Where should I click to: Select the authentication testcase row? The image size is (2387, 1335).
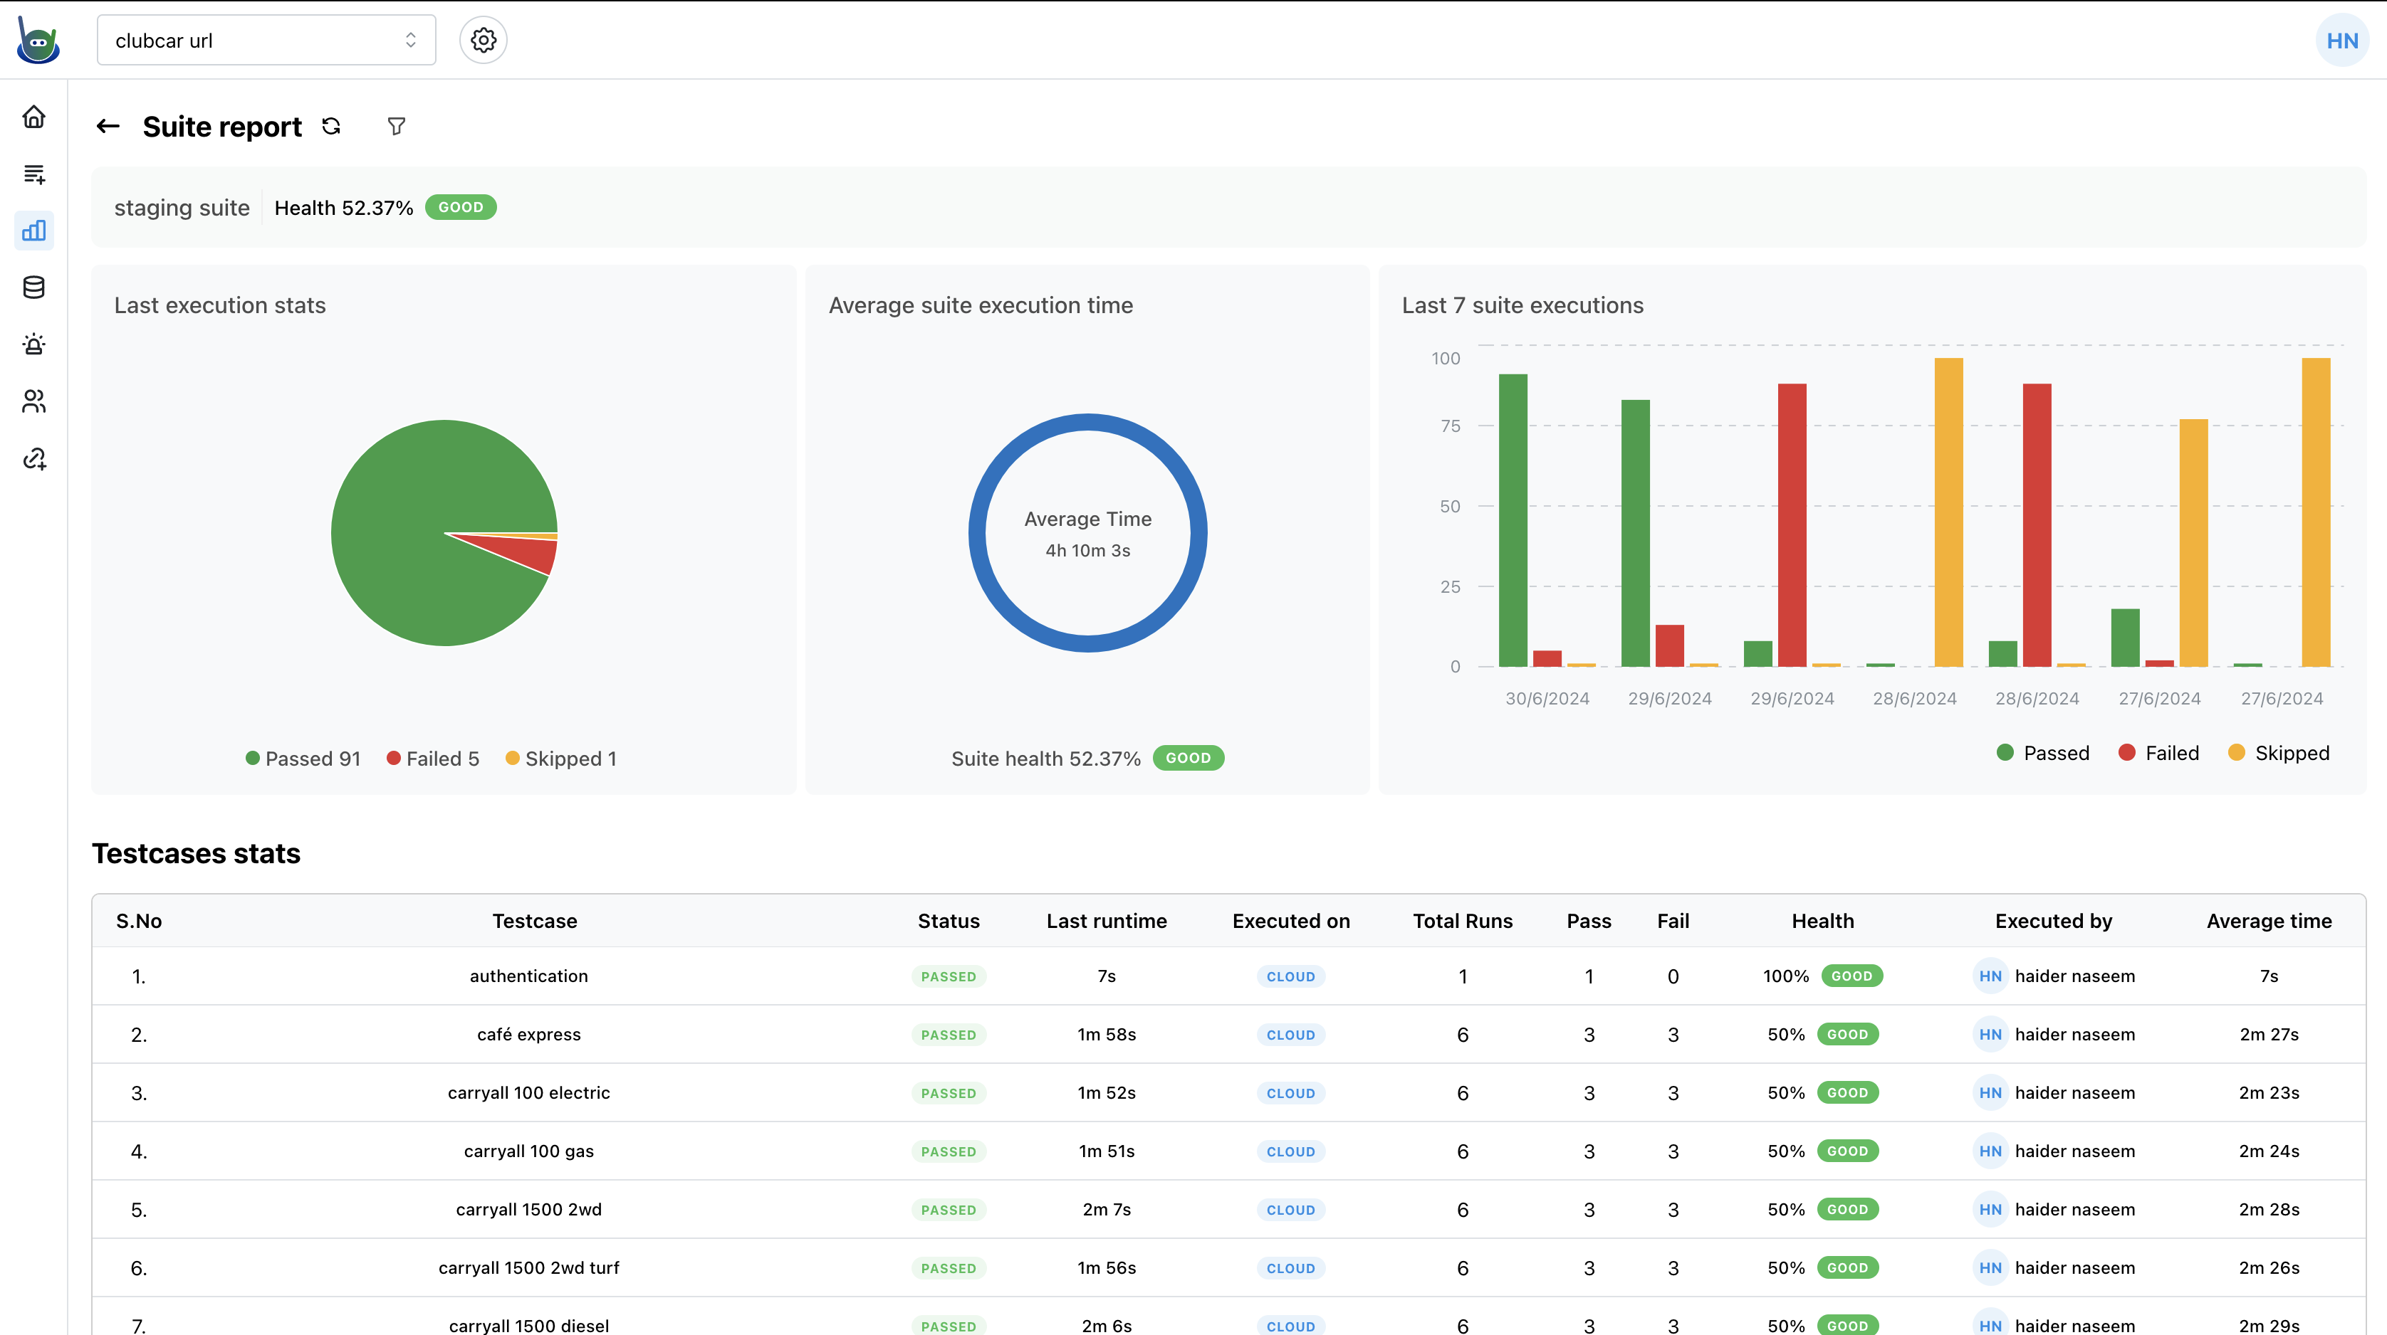(528, 976)
